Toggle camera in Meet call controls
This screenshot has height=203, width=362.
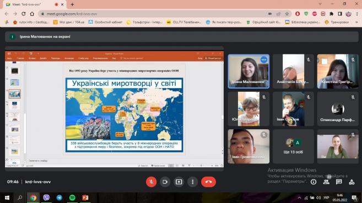[165, 182]
